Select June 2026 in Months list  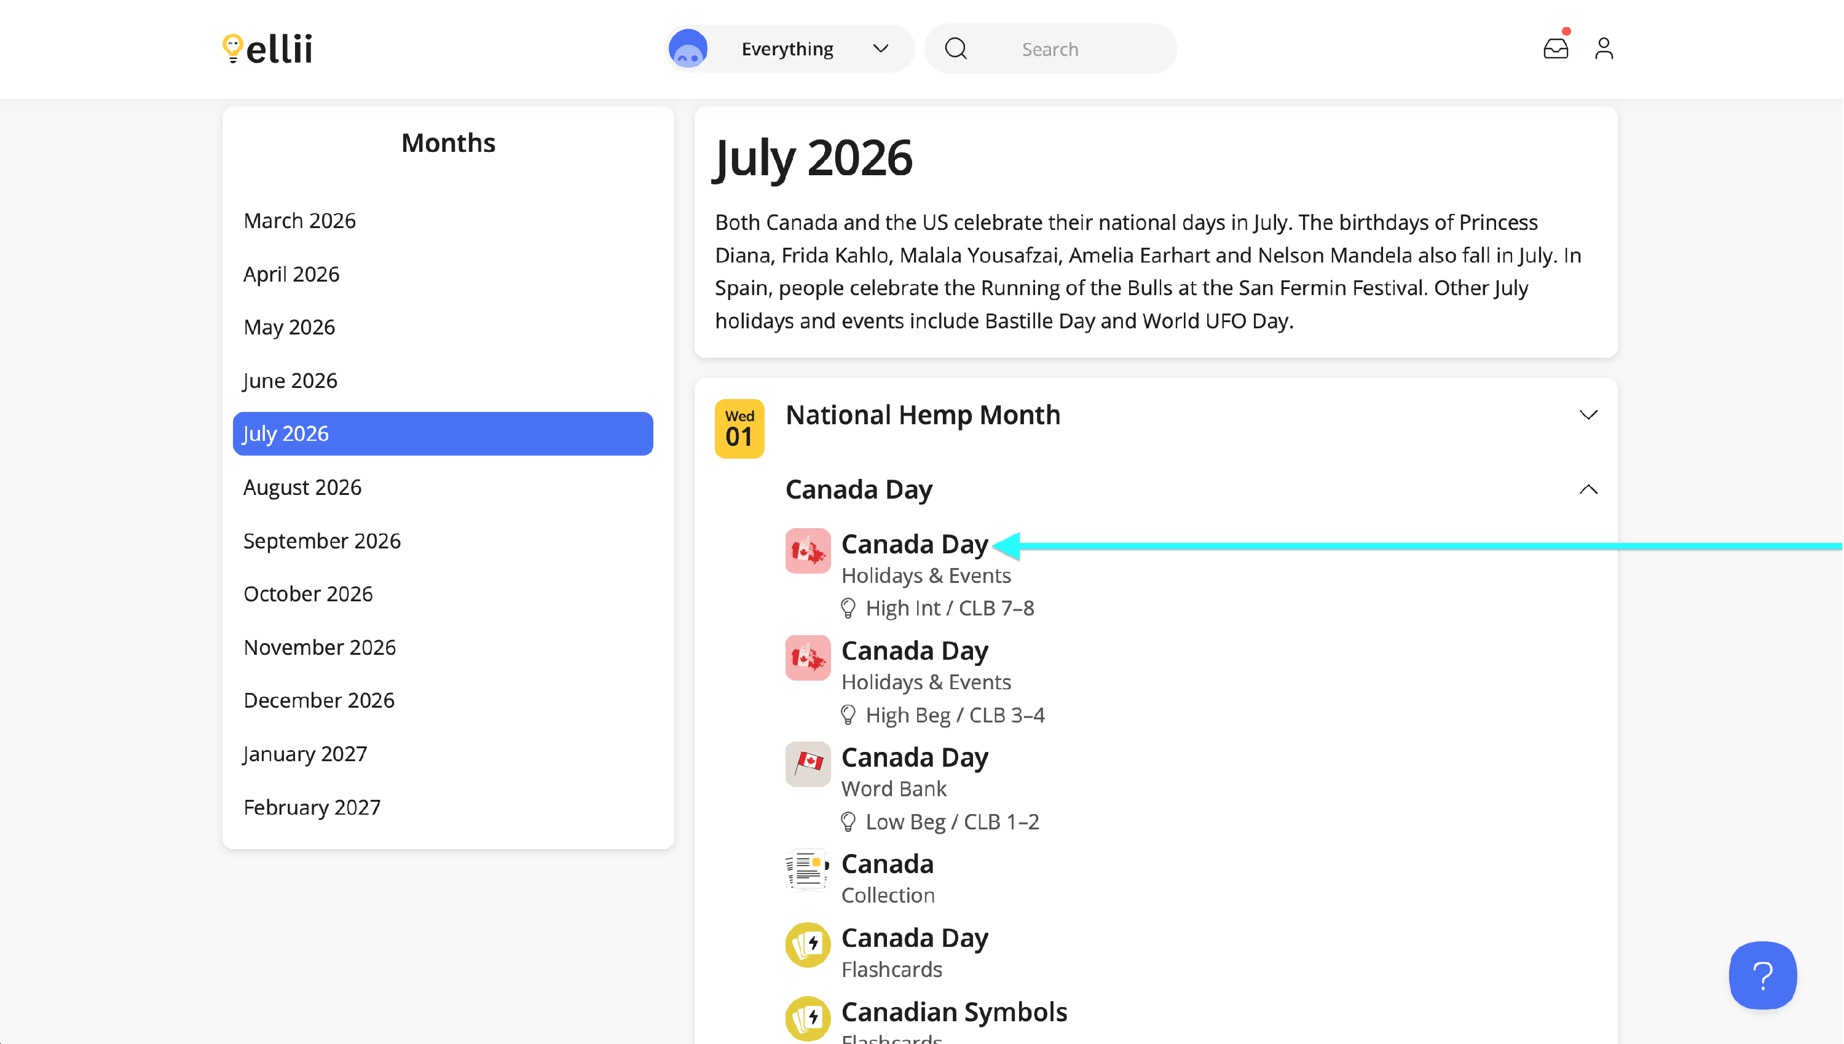point(290,381)
